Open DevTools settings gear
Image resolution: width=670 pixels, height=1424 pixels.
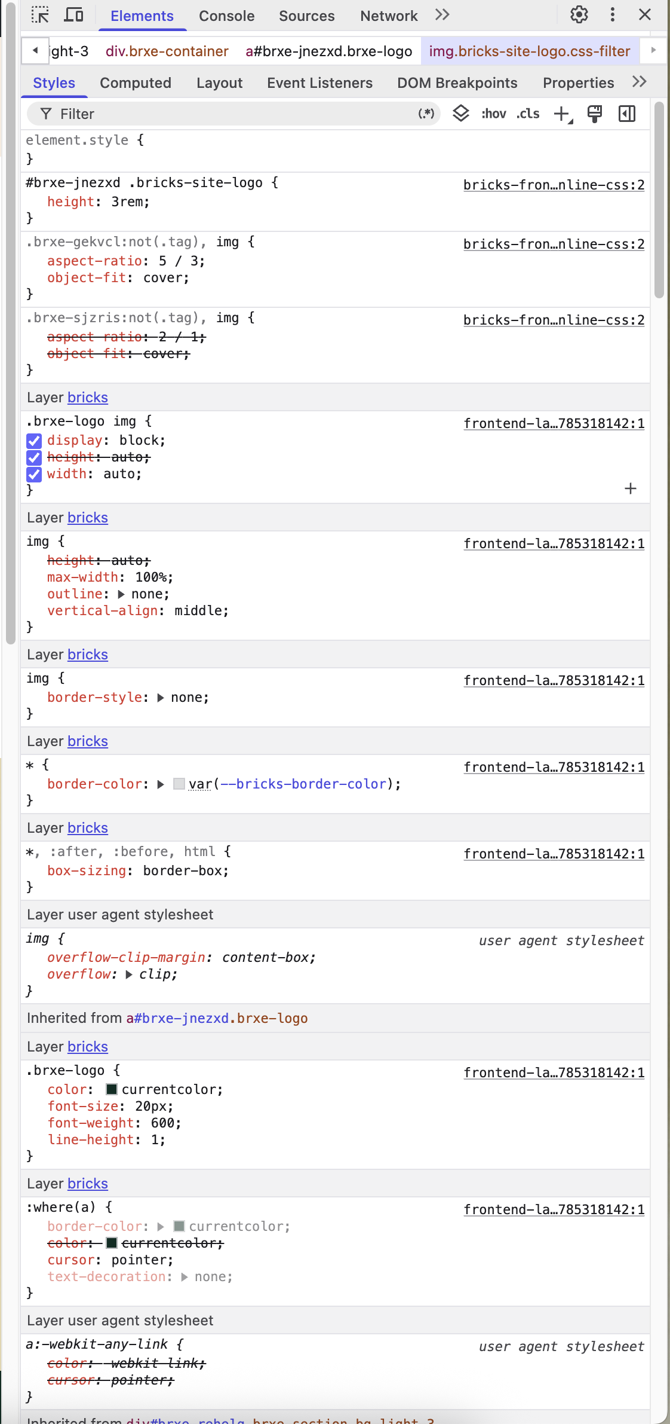point(579,15)
